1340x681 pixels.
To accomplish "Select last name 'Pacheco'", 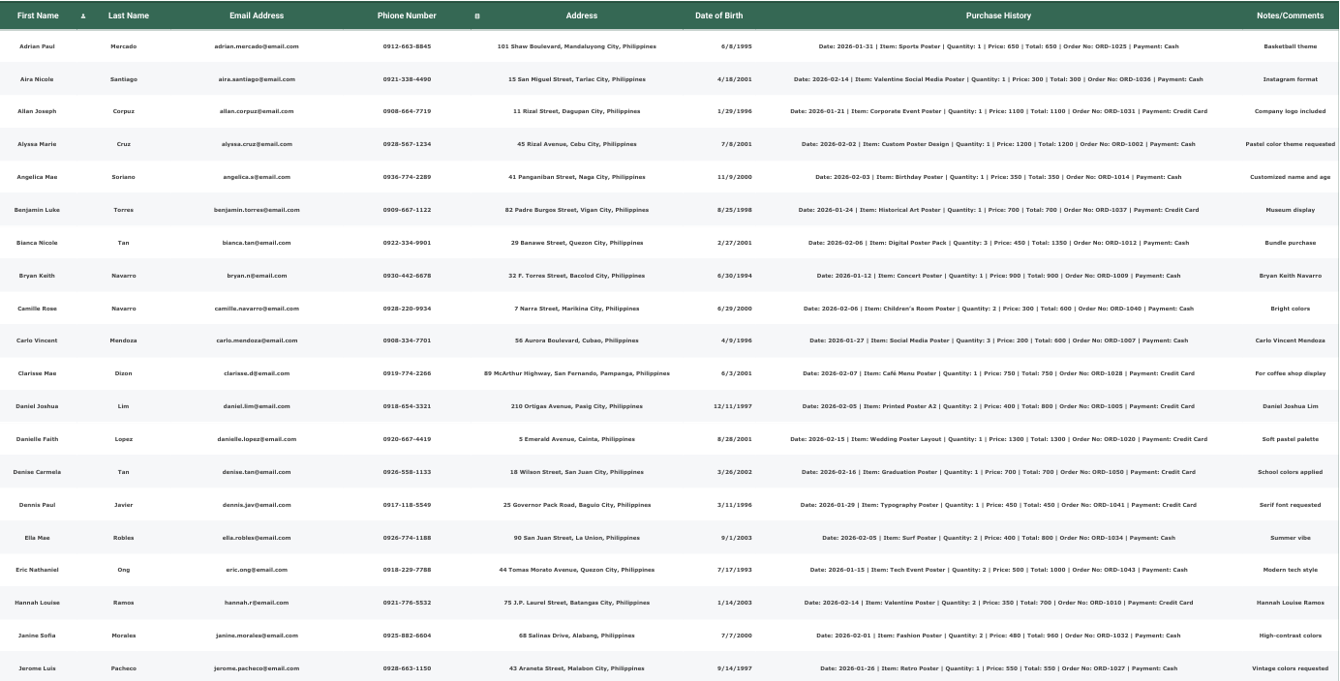I will [x=124, y=668].
